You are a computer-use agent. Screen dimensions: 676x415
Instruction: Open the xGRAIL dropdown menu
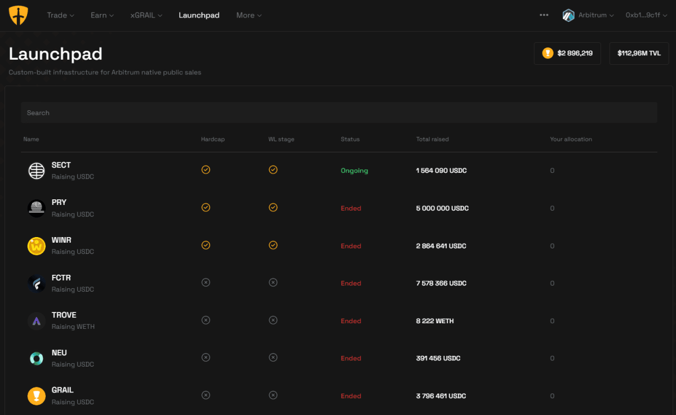click(x=146, y=15)
